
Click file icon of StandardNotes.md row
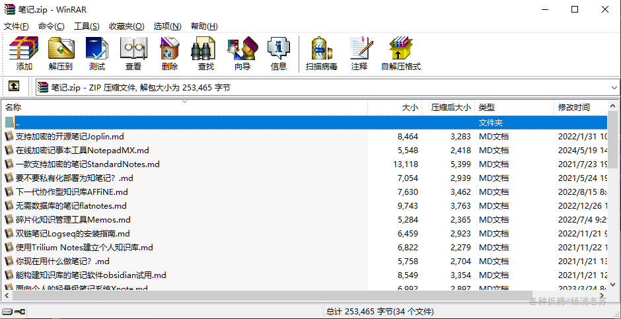tap(9, 164)
